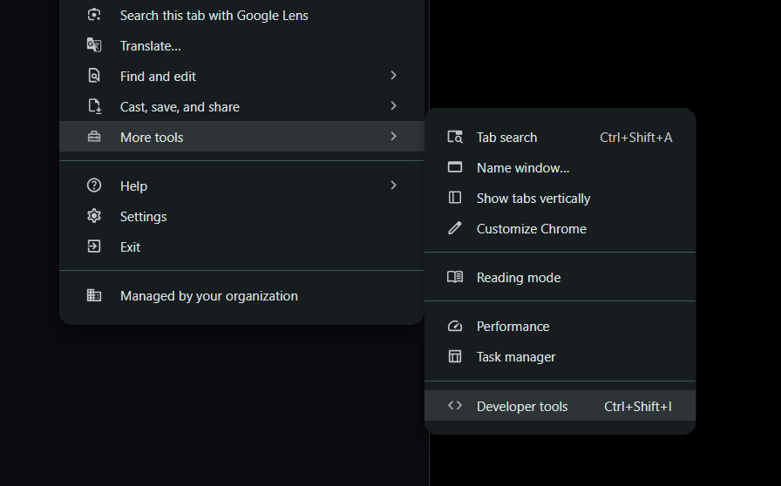The image size is (781, 486).
Task: Expand the Find and edit submenu arrow
Action: (x=393, y=75)
